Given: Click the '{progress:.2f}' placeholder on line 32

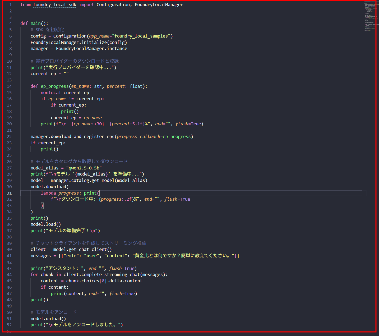Looking at the screenshot, I should pyautogui.click(x=116, y=199).
